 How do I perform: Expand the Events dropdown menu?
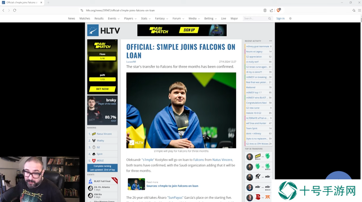114,19
